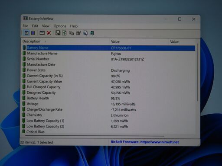Copy selected items toolbar icon
Screen dimensions: 222x166
pos(72,33)
